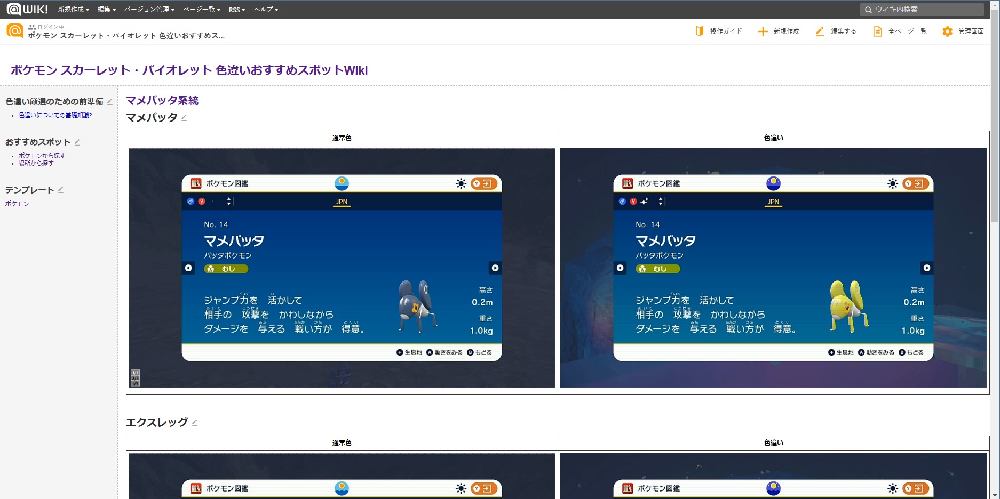Open ポケモンから探す link
The height and width of the screenshot is (499, 1000).
[42, 156]
